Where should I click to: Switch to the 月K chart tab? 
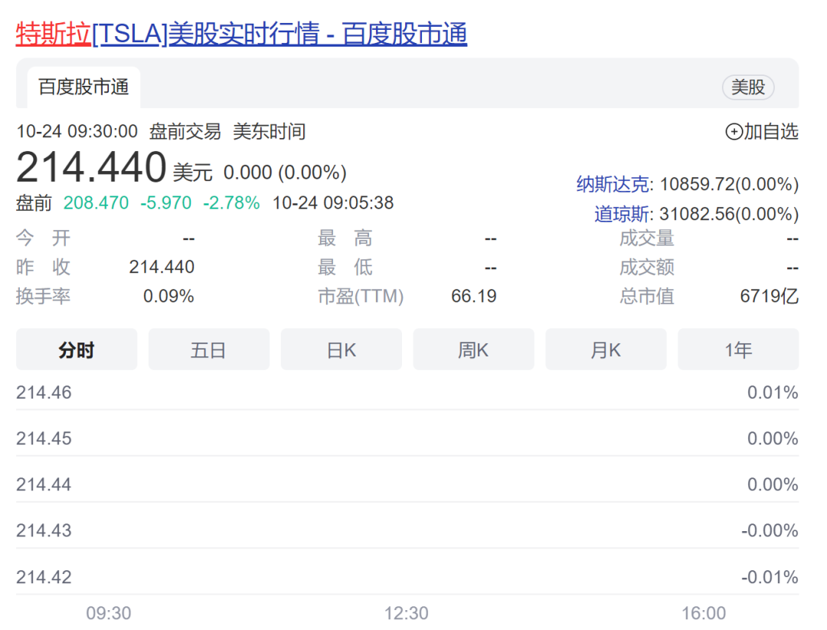pos(606,349)
